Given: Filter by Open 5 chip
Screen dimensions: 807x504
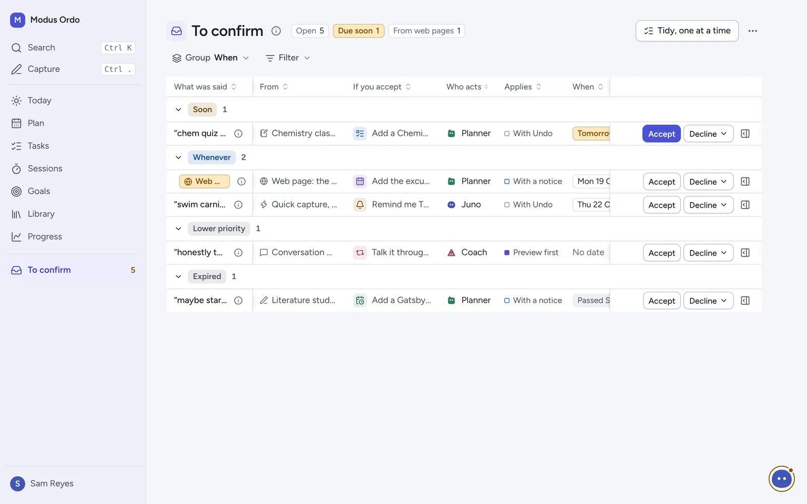Looking at the screenshot, I should pos(310,31).
